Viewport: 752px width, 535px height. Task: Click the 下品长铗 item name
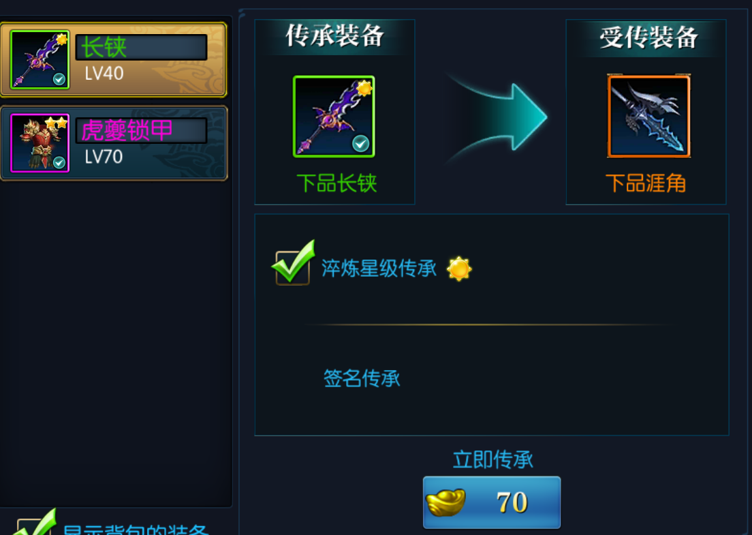coord(336,183)
